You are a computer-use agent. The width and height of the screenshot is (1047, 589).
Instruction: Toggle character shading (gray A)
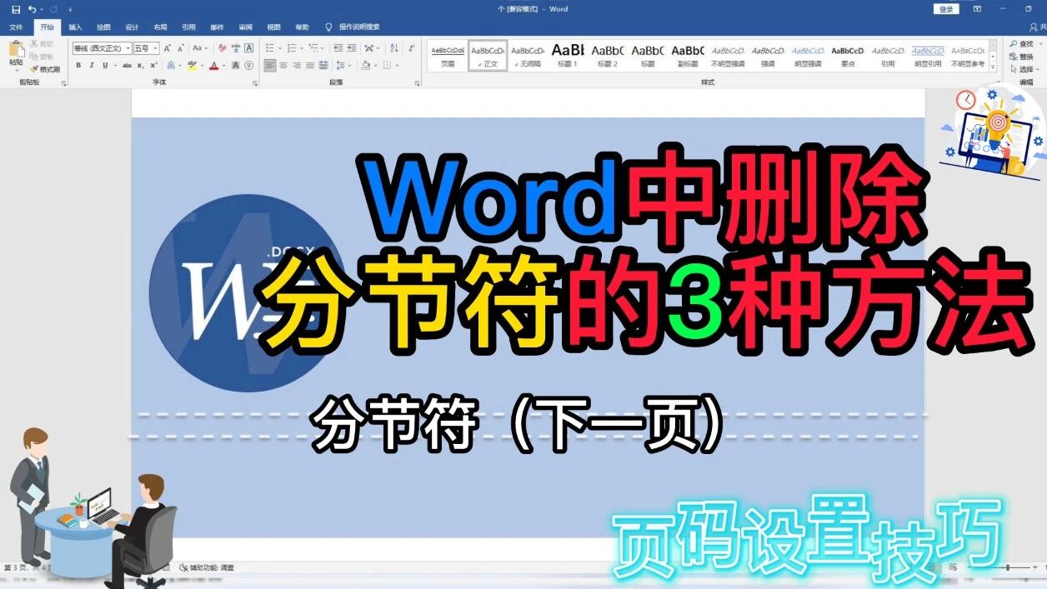point(235,66)
